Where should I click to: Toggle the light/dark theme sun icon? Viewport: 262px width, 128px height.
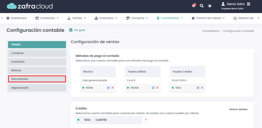(210, 6)
